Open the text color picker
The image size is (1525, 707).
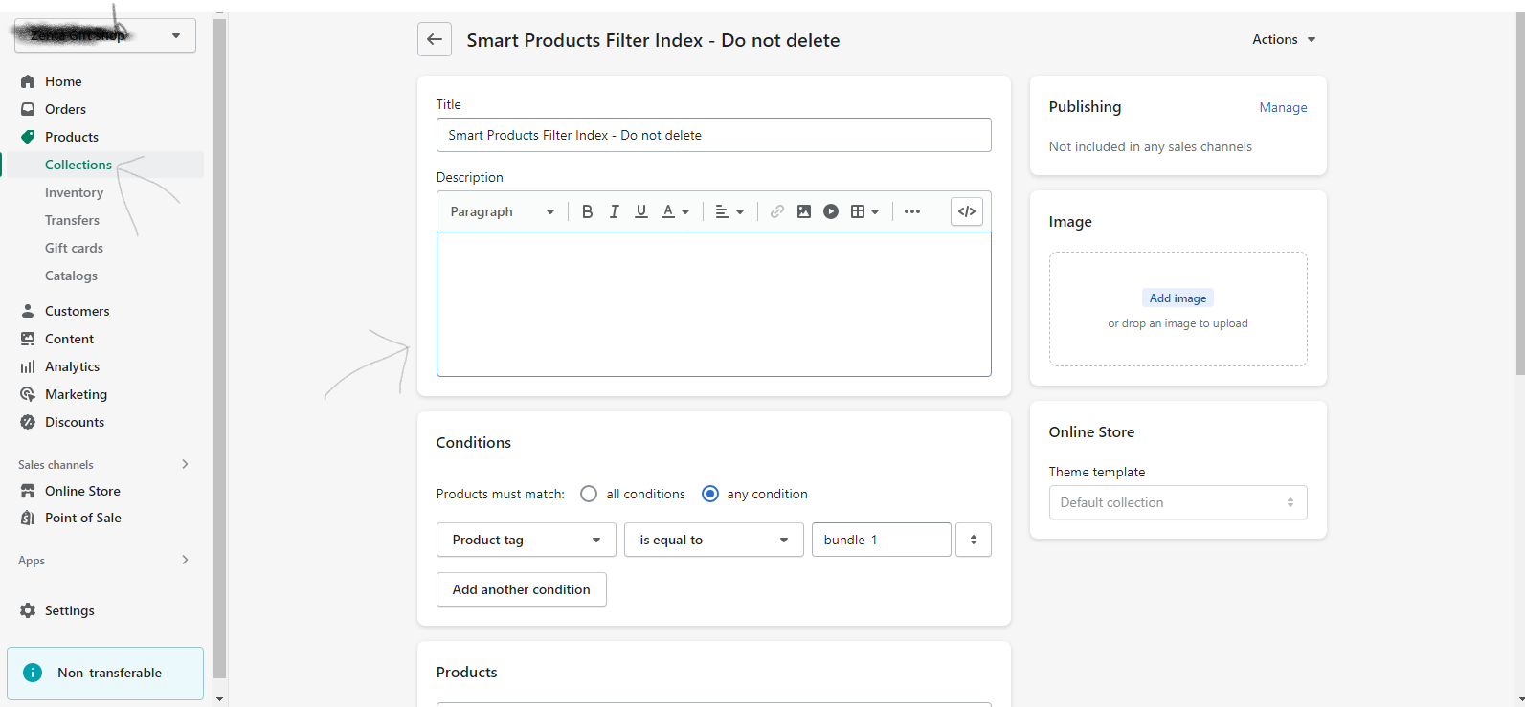coord(675,211)
